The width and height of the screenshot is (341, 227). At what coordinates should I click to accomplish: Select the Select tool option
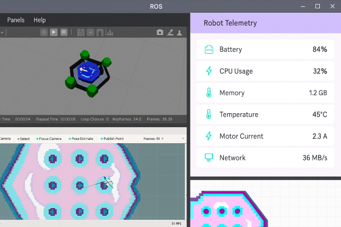click(x=23, y=139)
